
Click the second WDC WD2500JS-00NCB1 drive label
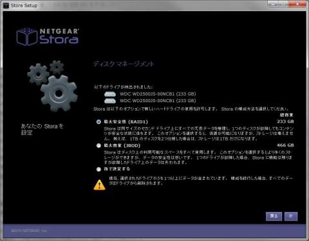pyautogui.click(x=158, y=101)
